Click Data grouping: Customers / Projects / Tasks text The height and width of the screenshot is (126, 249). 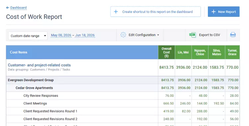(39, 70)
